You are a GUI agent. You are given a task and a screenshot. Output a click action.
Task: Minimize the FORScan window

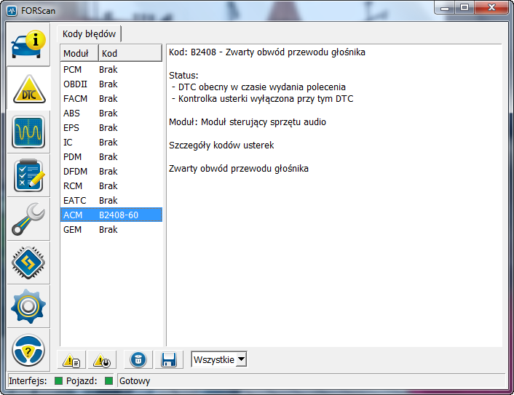pos(445,8)
